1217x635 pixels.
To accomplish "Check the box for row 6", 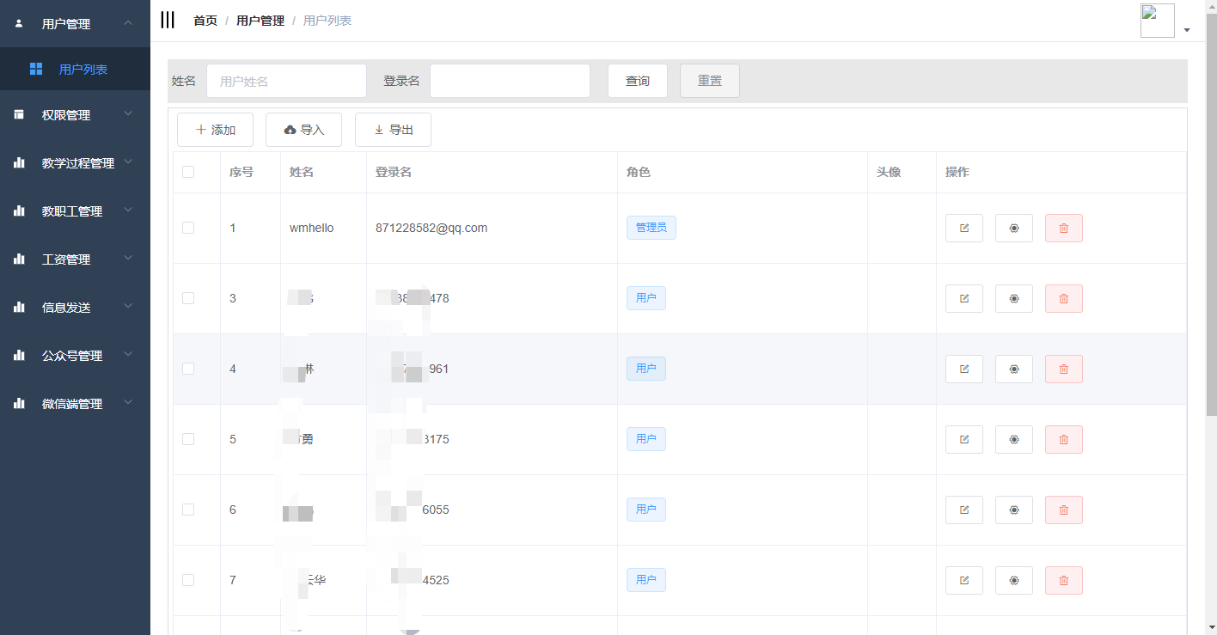I will [188, 510].
